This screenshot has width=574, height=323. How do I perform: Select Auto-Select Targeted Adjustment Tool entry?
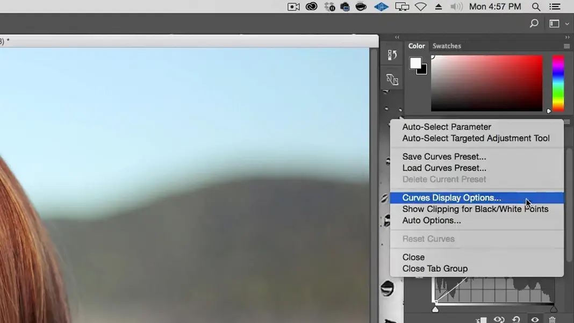tap(476, 138)
